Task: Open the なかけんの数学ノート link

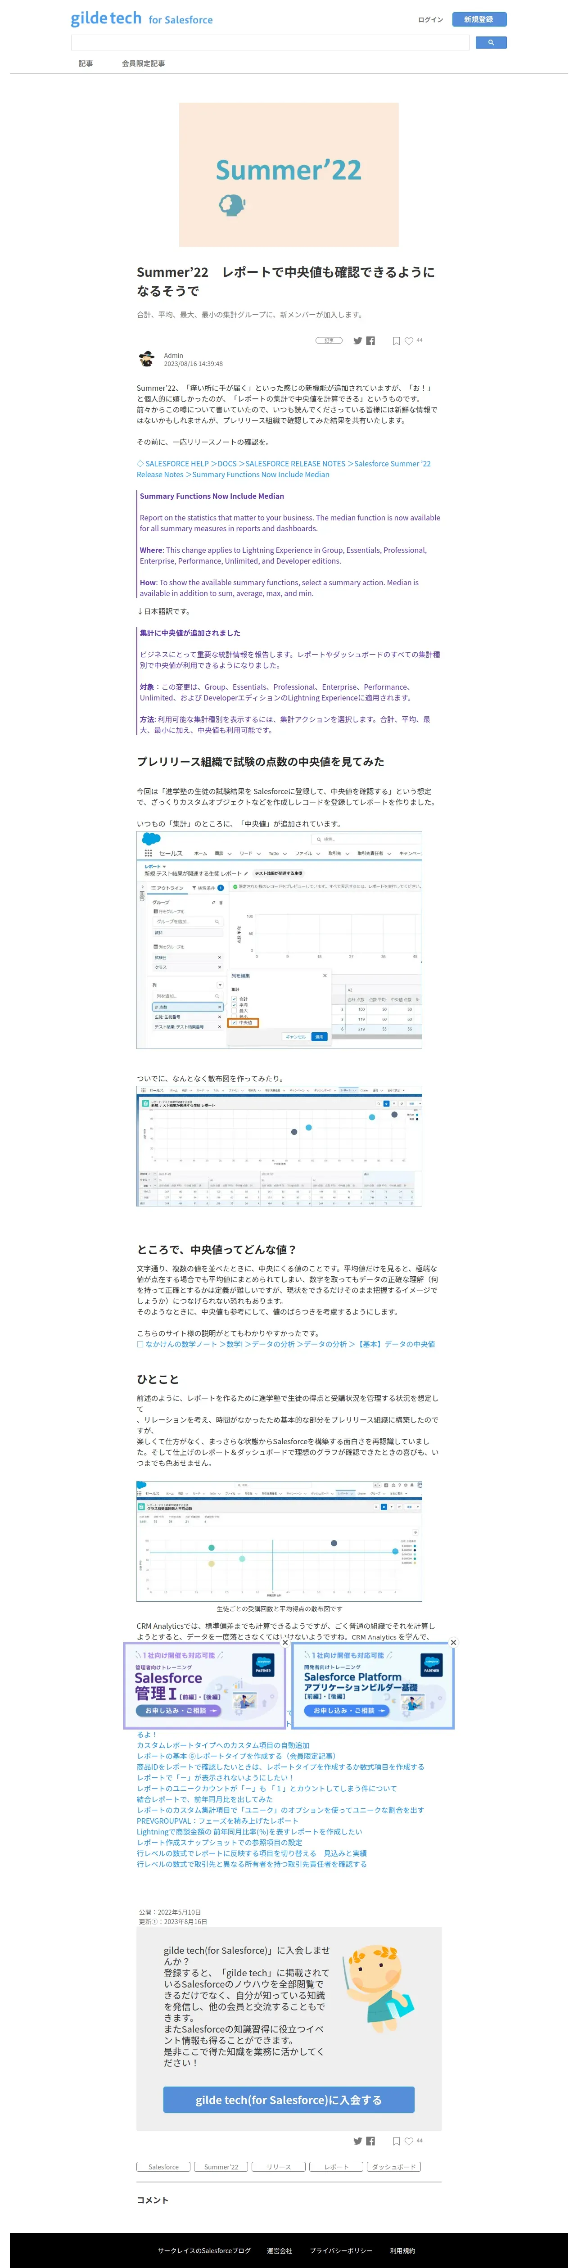Action: 285,1344
